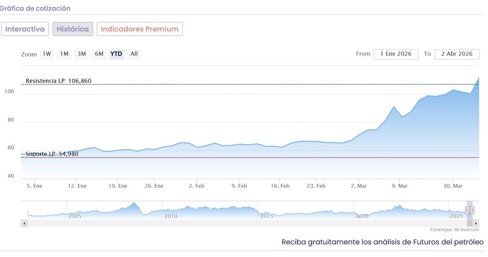Click the navigator scrollbar left arrow
This screenshot has width=488, height=257.
coord(24,223)
